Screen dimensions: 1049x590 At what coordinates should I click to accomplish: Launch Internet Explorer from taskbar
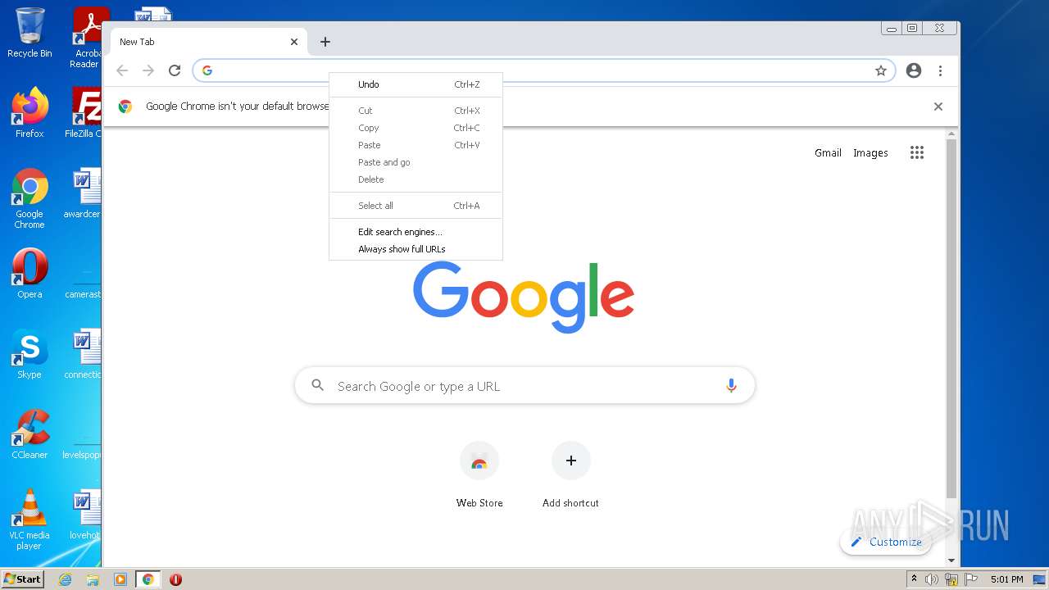[65, 579]
